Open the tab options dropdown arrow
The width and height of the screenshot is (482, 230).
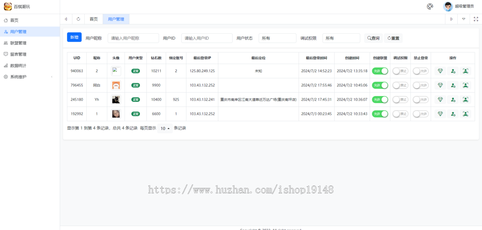[464, 19]
